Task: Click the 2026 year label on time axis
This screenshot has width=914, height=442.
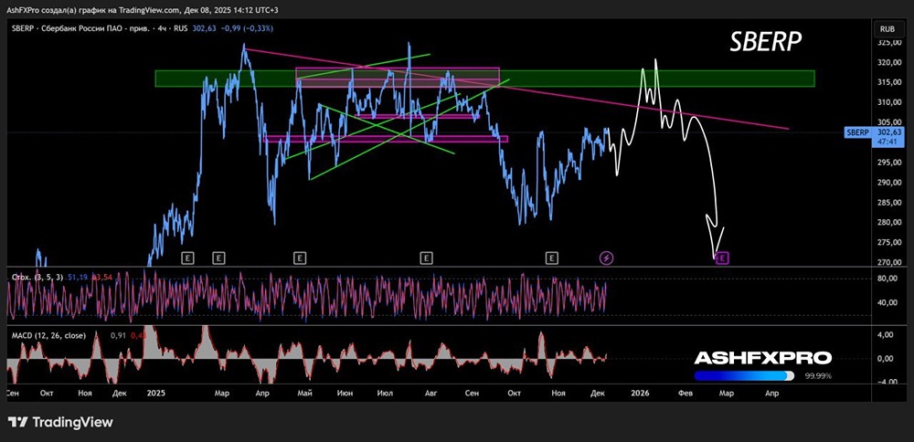Action: coord(642,393)
